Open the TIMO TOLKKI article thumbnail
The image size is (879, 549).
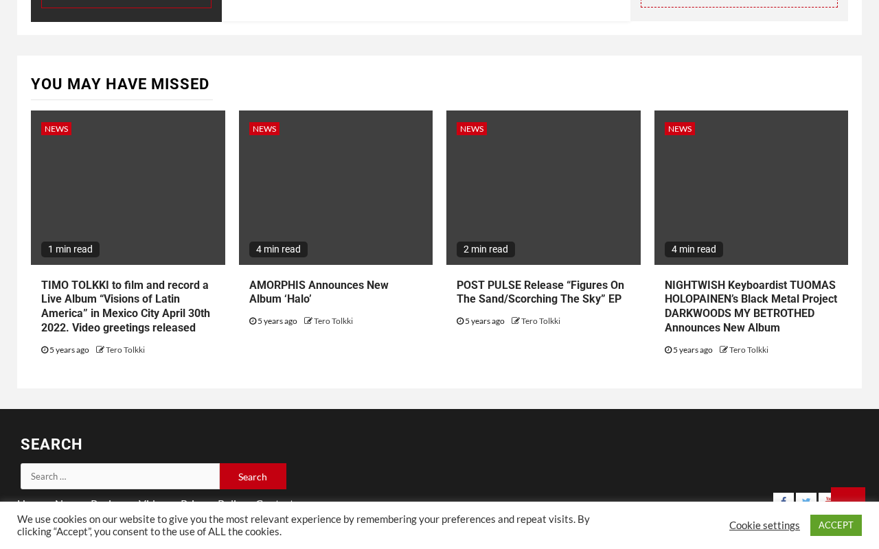pyautogui.click(x=128, y=187)
